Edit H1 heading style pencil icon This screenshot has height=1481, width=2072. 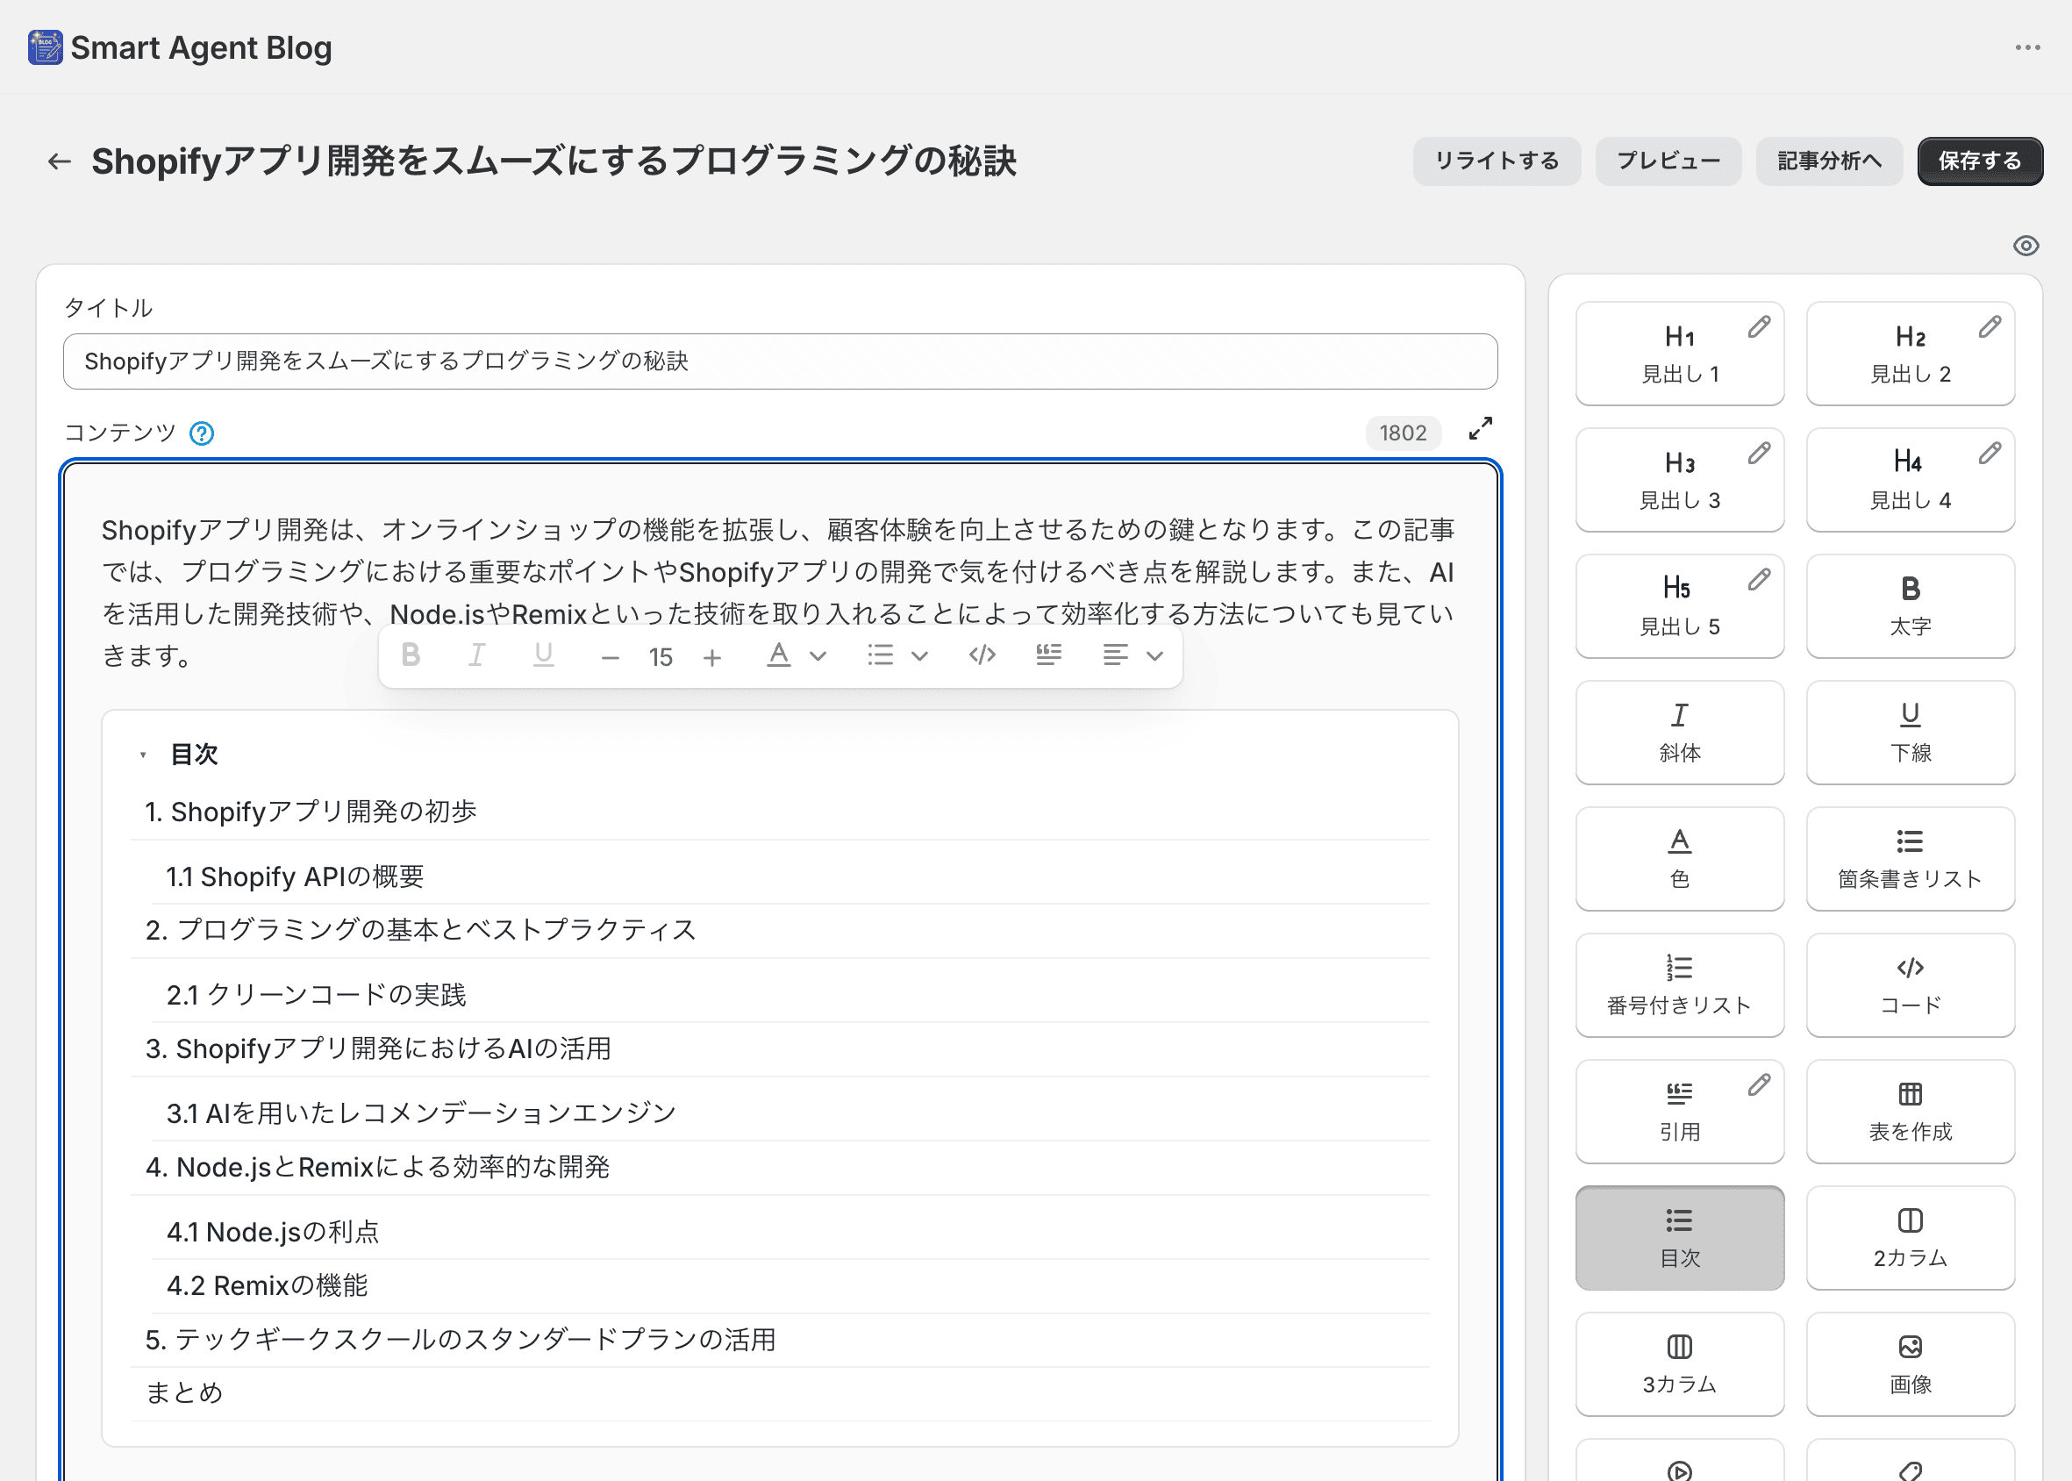point(1760,327)
